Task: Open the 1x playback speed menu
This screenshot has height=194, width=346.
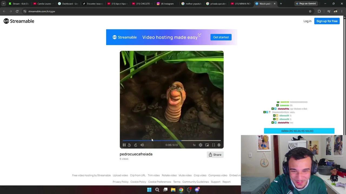Action: tap(194, 145)
